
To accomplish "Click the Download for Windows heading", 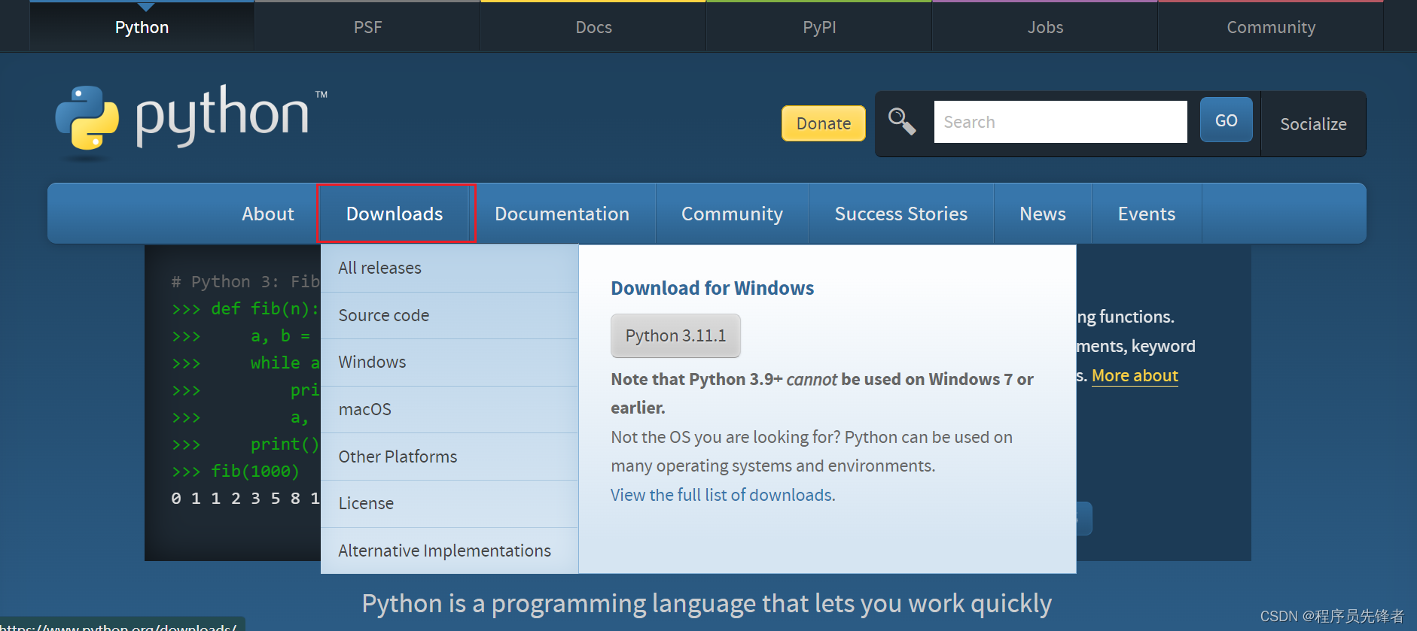I will [712, 288].
